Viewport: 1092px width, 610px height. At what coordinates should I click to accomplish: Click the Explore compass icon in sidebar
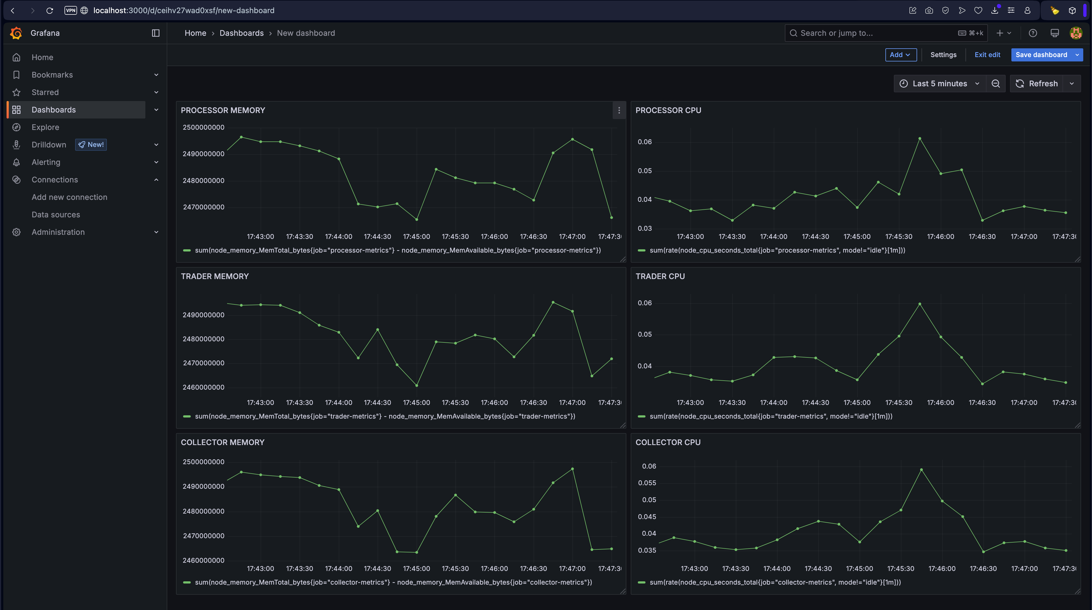16,127
